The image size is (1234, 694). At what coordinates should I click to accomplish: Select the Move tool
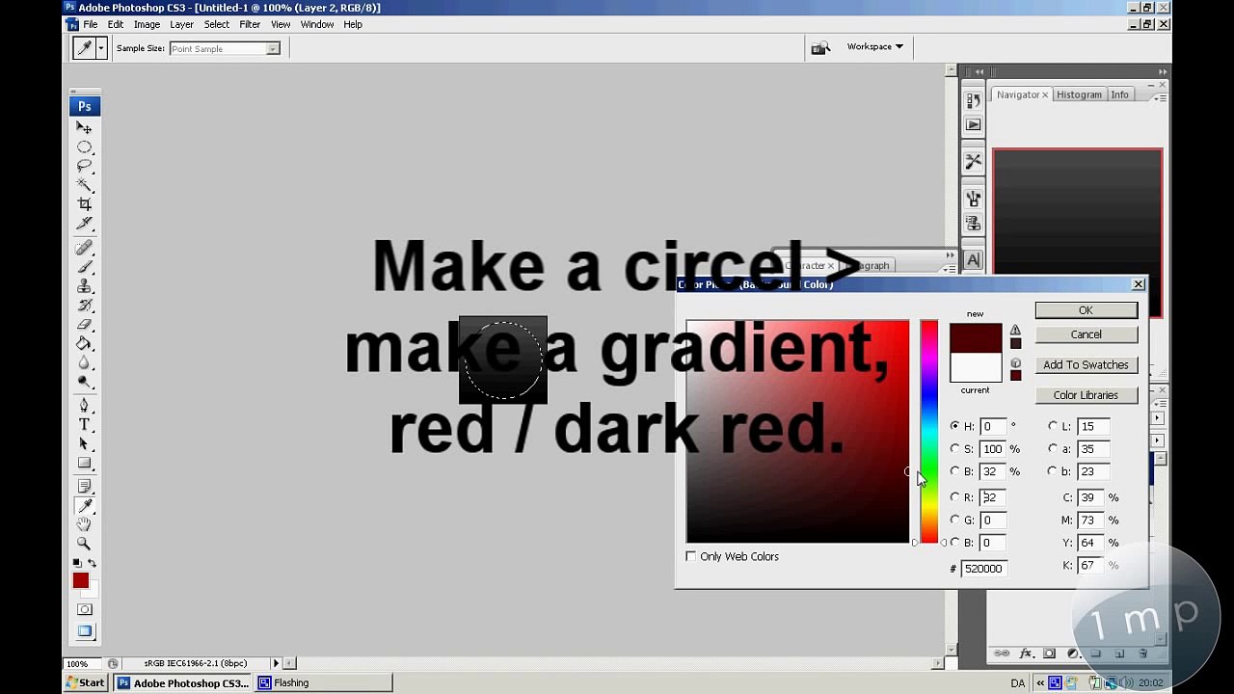pyautogui.click(x=85, y=128)
